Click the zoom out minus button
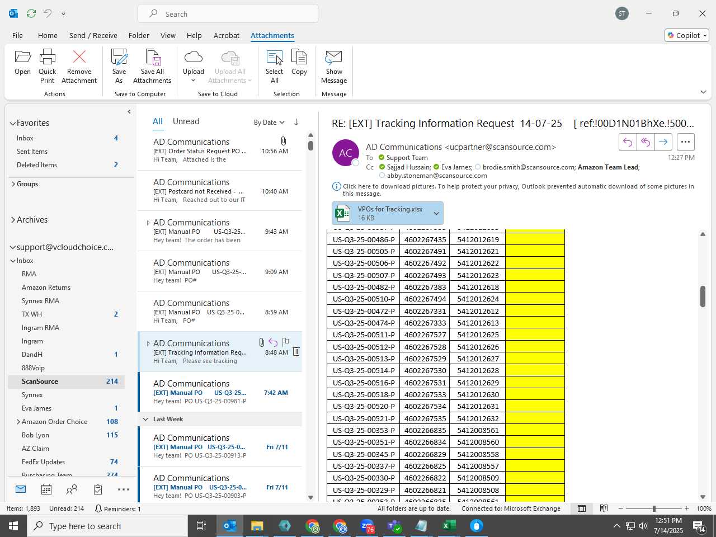 [621, 508]
